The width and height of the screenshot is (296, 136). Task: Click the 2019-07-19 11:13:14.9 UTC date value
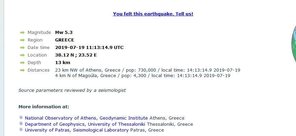click(89, 48)
